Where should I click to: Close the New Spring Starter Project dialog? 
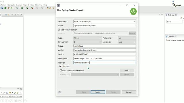[134, 5]
